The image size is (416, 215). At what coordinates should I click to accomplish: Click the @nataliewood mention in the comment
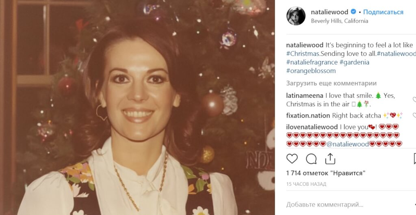pos(348,144)
